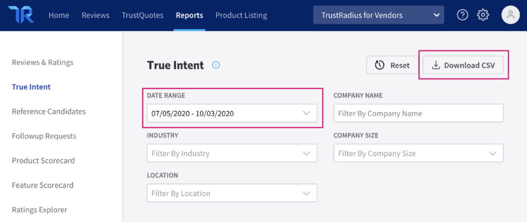Open the Product Listing tab
Screen dimensions: 527x222
point(241,15)
